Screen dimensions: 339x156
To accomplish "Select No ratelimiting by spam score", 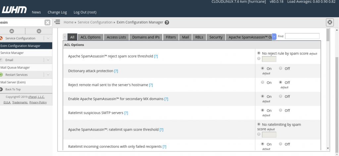I will (259, 124).
